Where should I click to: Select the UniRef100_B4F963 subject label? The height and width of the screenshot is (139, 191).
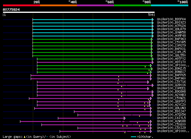pos(171,39)
